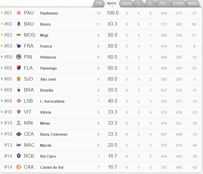Click the Brasília team logo icon

click(x=19, y=90)
